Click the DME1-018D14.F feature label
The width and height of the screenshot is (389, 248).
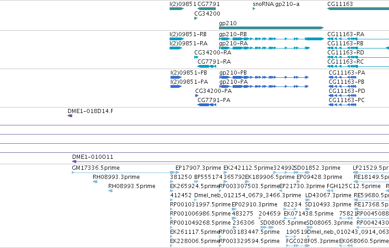click(91, 111)
